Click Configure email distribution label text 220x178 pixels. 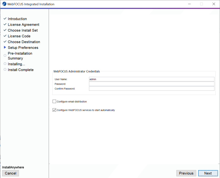pyautogui.click(x=72, y=102)
